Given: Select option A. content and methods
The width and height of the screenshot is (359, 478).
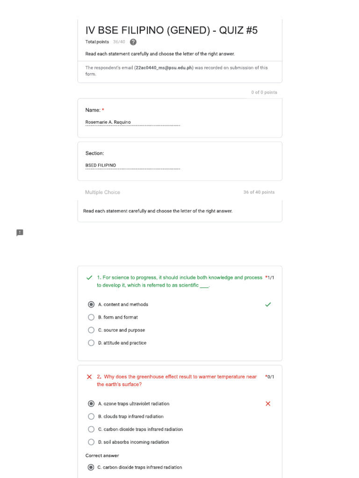Looking at the screenshot, I should (91, 304).
